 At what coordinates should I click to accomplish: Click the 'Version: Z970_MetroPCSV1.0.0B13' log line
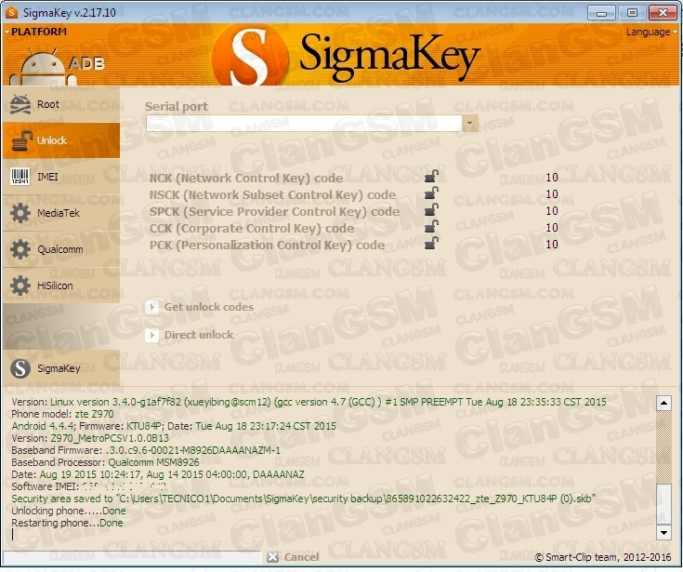coord(90,438)
